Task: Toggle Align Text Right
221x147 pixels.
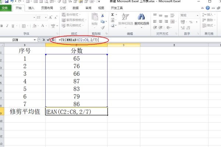Action: tap(166, 21)
